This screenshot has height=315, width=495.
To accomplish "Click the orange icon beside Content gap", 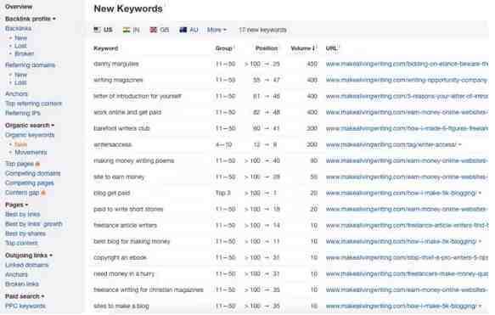I will click(x=43, y=193).
